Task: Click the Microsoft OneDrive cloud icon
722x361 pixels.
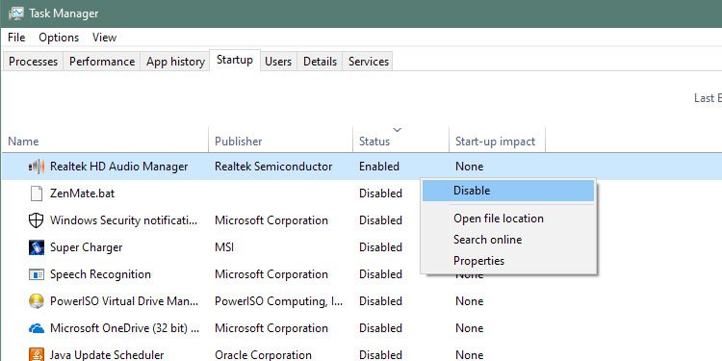Action: tap(37, 328)
